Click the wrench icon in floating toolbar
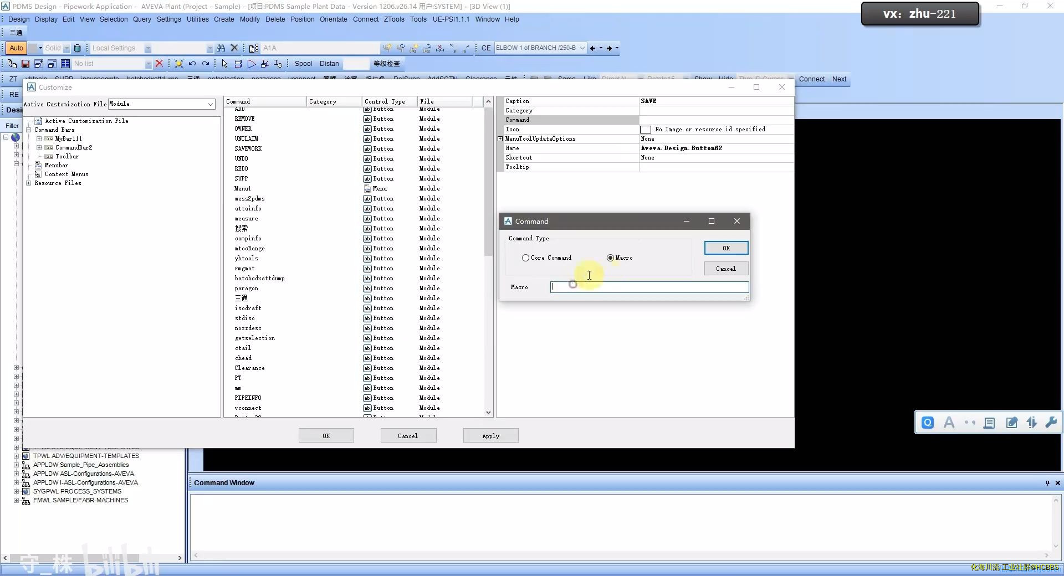Screen dimensions: 1064x576 coord(1051,423)
